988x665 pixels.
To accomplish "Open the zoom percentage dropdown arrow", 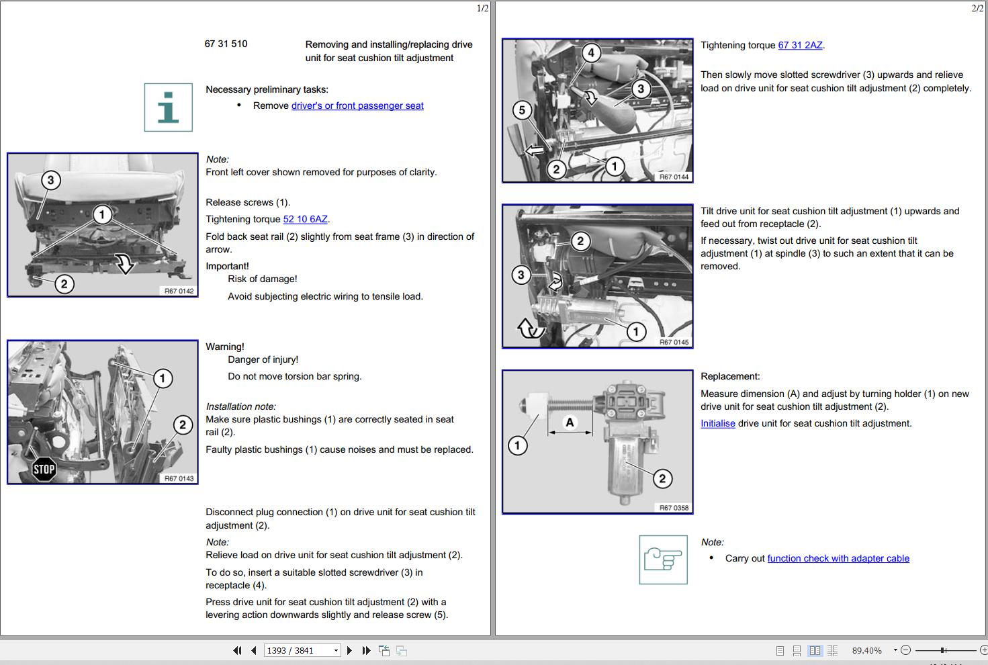I will (895, 650).
